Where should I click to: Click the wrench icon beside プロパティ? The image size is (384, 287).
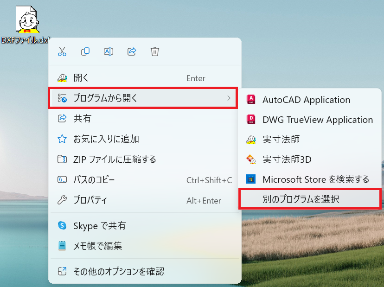point(62,200)
